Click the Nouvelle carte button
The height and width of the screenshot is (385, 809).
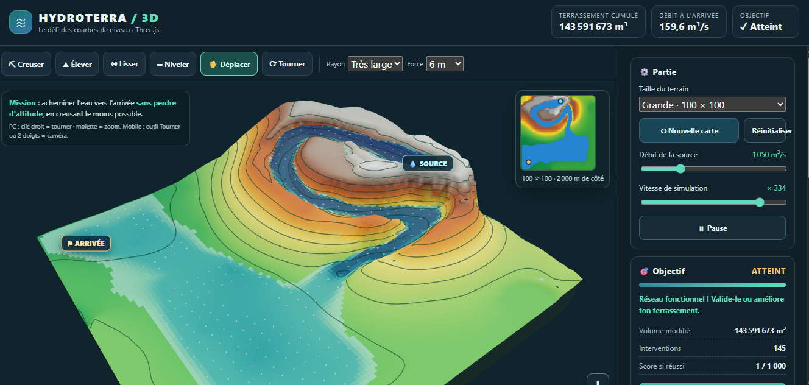click(x=689, y=130)
